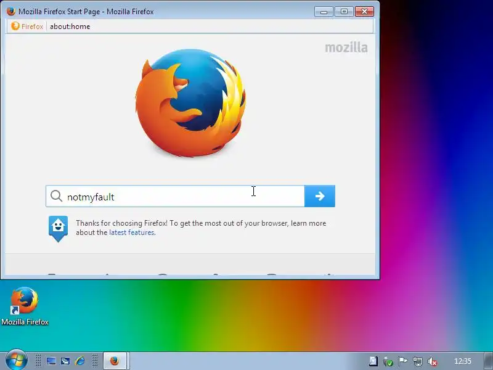Click the Switch between windows quick launch icon
This screenshot has height=370, width=493.
[65, 361]
